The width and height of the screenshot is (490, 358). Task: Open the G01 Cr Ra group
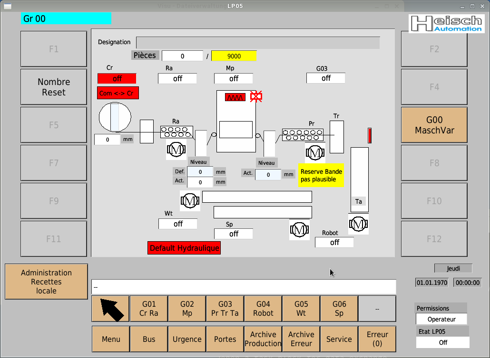(149, 309)
